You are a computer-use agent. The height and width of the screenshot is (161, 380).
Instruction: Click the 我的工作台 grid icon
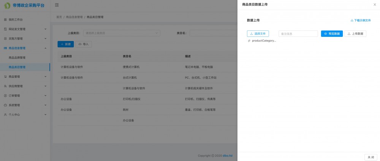pos(5,20)
